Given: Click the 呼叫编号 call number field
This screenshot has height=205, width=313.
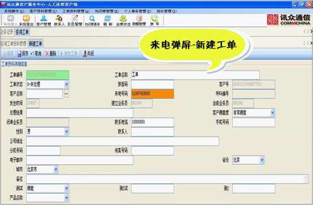Looking at the screenshot, I should 254,94.
